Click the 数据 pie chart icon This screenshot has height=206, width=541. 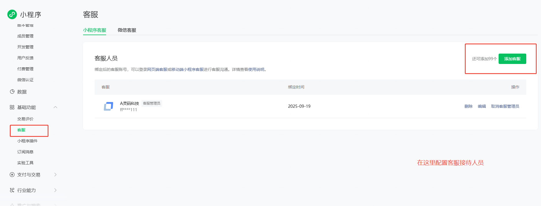pyautogui.click(x=12, y=92)
